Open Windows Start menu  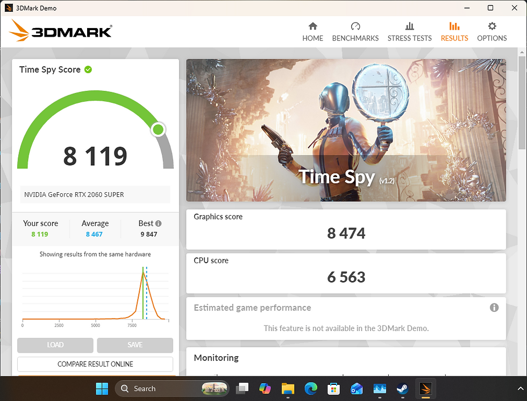pyautogui.click(x=102, y=389)
